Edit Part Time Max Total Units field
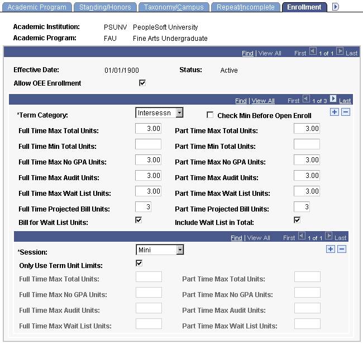Image resolution: width=363 pixels, height=343 pixels. pyautogui.click(x=307, y=129)
